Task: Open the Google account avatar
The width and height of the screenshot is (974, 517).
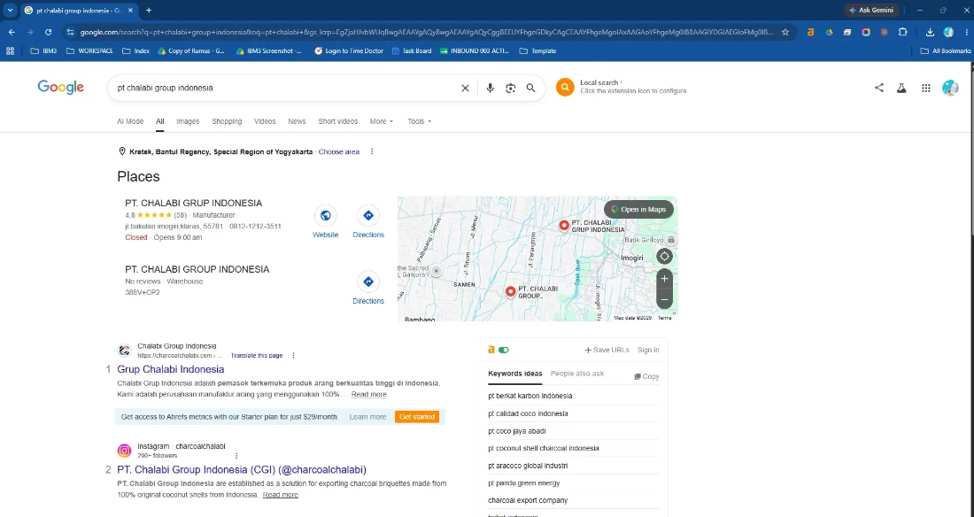Action: pos(950,88)
